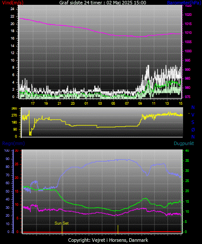Image resolution: width=202 pixels, height=244 pixels.
Task: Click the 17 hour tick on wind chart
Action: pos(33,103)
